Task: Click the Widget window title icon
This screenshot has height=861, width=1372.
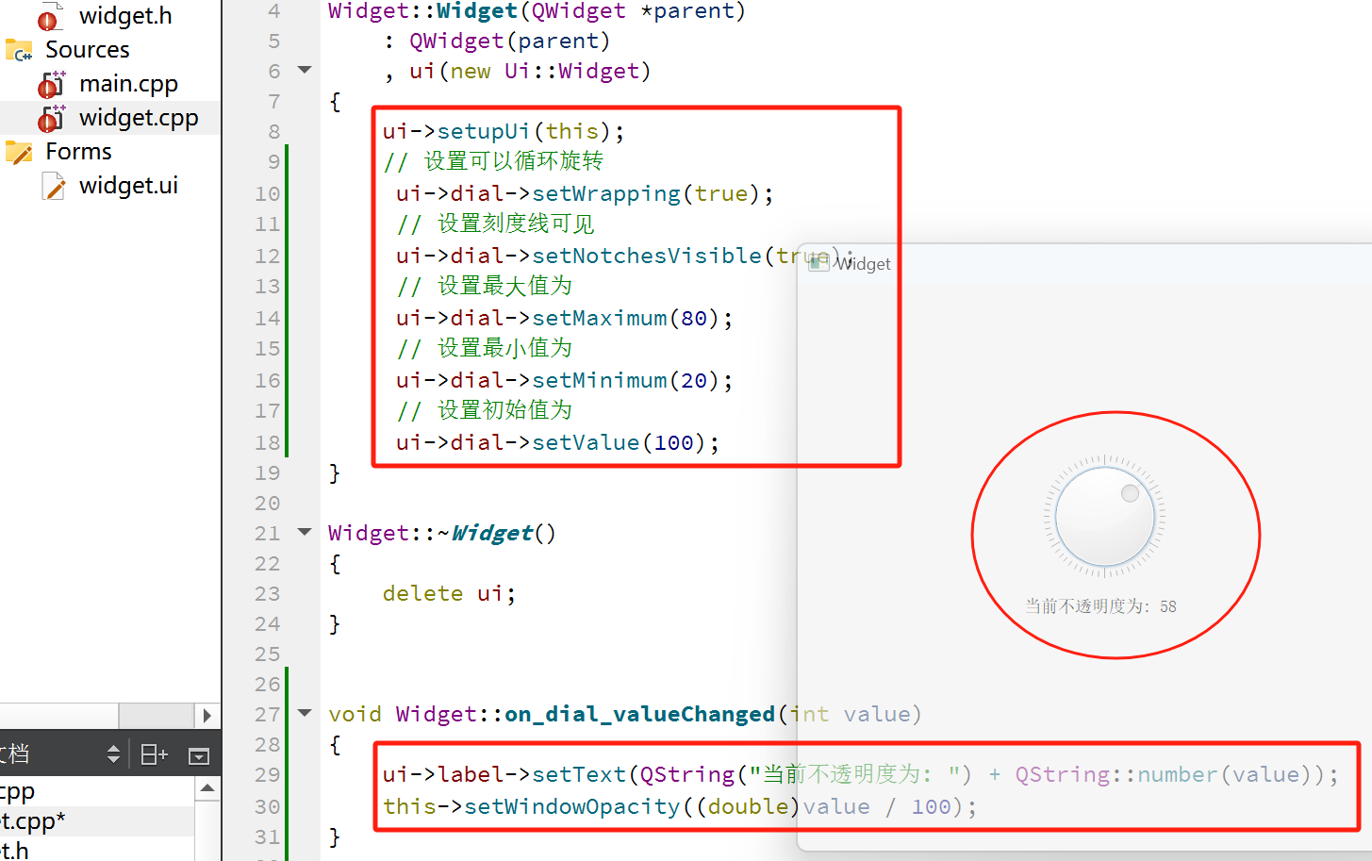Action: tap(818, 262)
